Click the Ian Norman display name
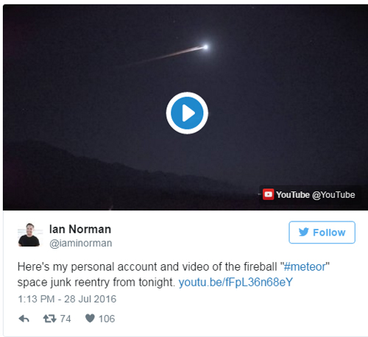This screenshot has width=368, height=337. pos(80,230)
